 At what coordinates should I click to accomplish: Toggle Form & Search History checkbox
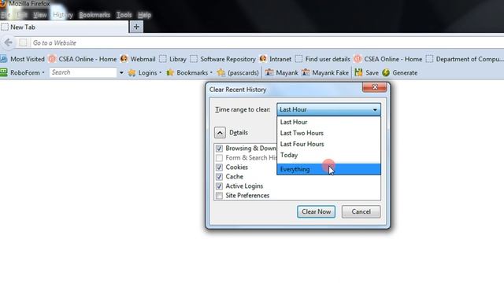pyautogui.click(x=219, y=158)
